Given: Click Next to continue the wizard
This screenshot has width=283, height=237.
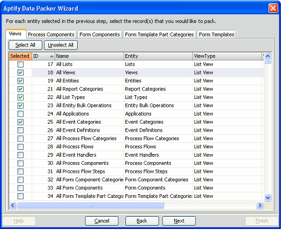Looking at the screenshot, I should (x=179, y=221).
